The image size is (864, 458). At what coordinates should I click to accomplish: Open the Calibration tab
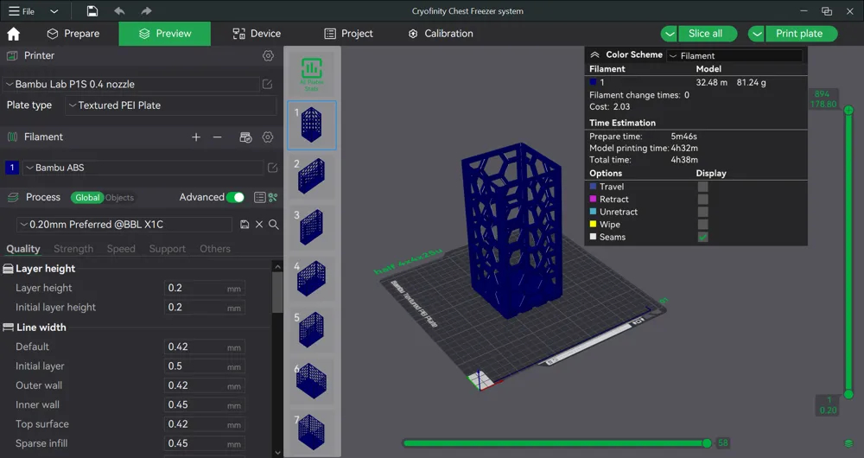coord(441,34)
